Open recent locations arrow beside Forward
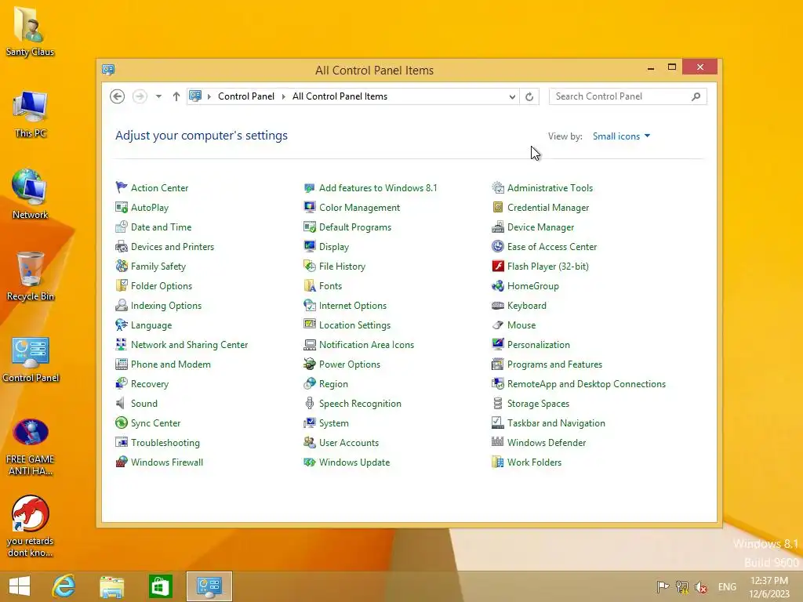This screenshot has width=803, height=602. (x=158, y=96)
